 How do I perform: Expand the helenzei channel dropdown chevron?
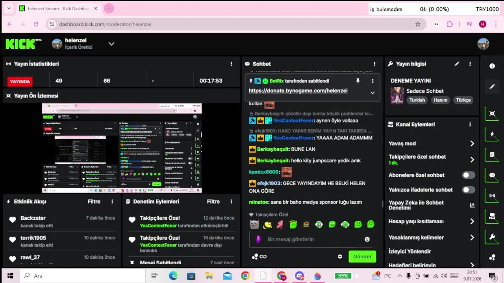(x=111, y=44)
